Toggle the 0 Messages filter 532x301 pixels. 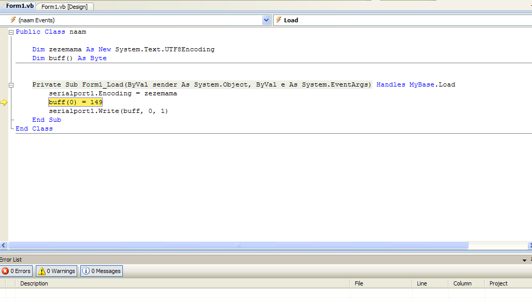(x=101, y=271)
